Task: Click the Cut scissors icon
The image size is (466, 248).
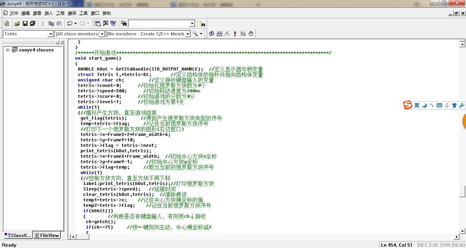Action: pyautogui.click(x=43, y=24)
